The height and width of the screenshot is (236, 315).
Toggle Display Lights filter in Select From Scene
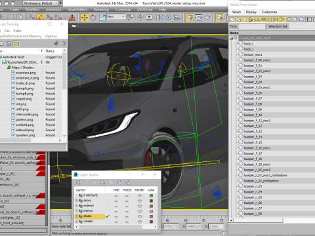[245, 20]
